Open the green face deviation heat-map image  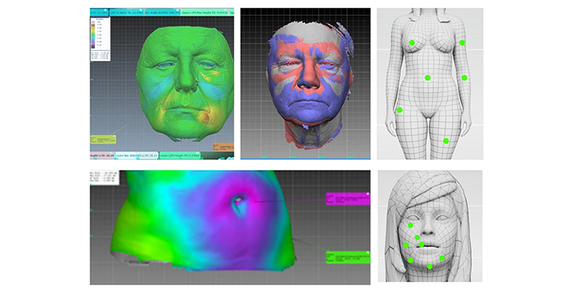tap(162, 83)
